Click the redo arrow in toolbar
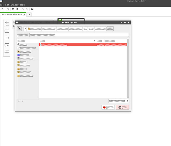 pos(27,9)
